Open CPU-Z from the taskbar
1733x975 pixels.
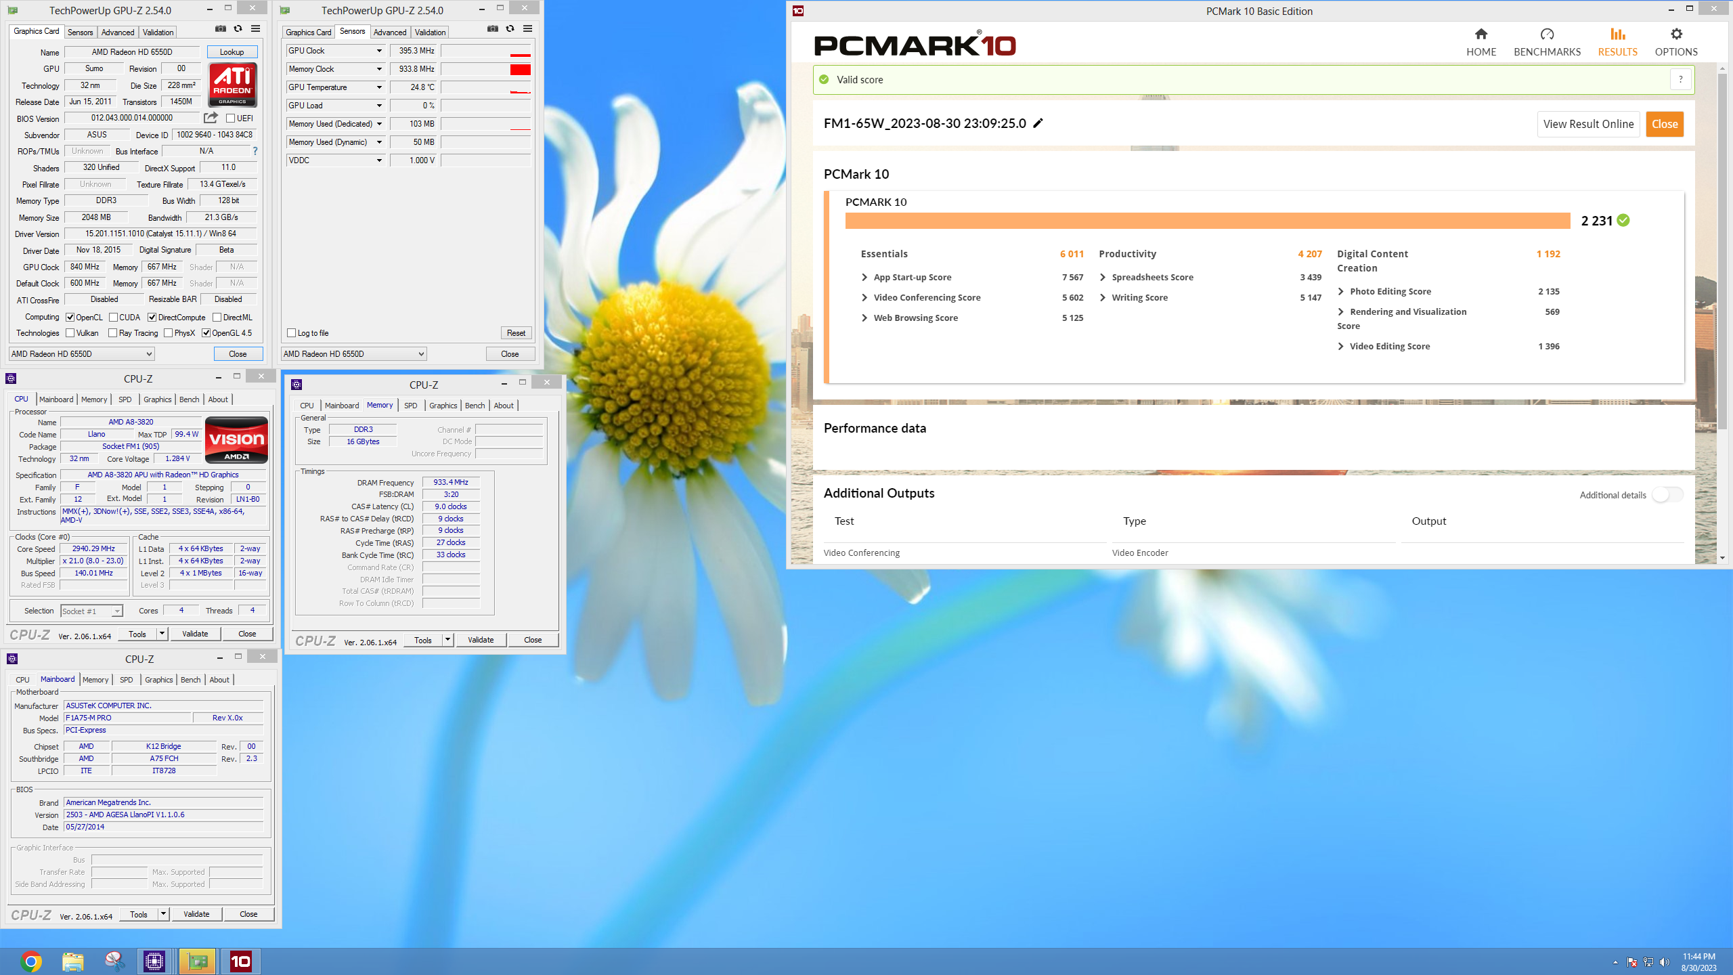pos(154,961)
